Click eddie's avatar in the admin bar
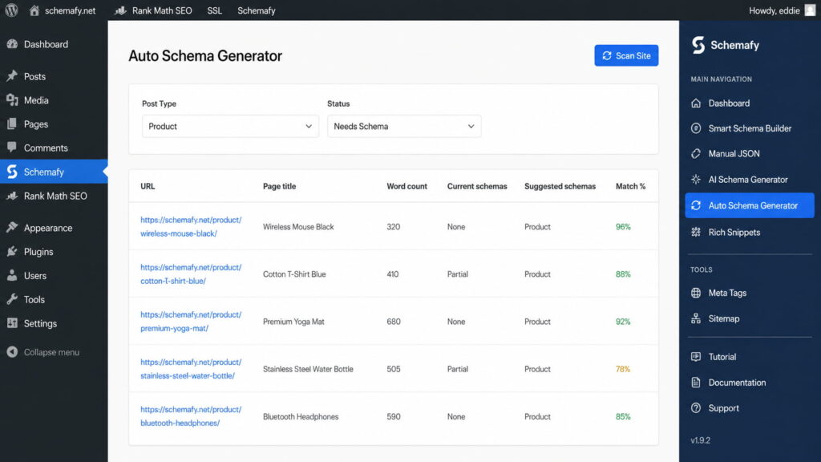 click(x=810, y=10)
